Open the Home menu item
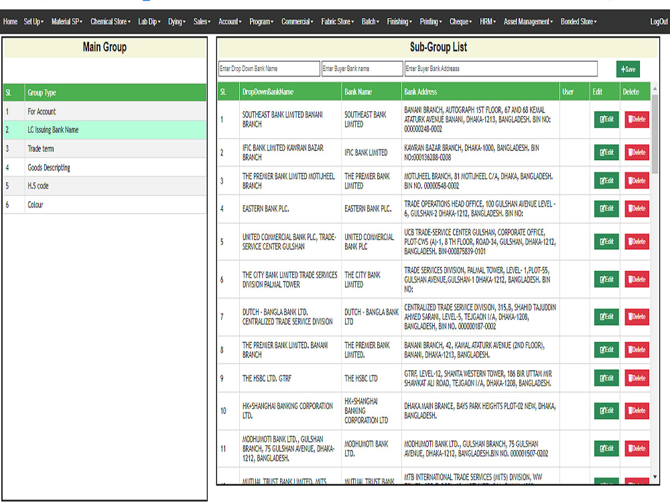670x503 pixels. pyautogui.click(x=10, y=21)
